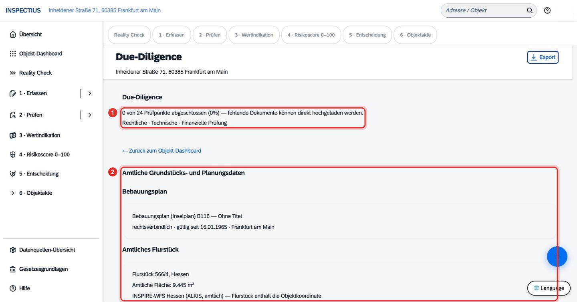Click the 'Amtliche Grundstücks- und Planungsdaten' heading
This screenshot has width=577, height=302.
[184, 173]
